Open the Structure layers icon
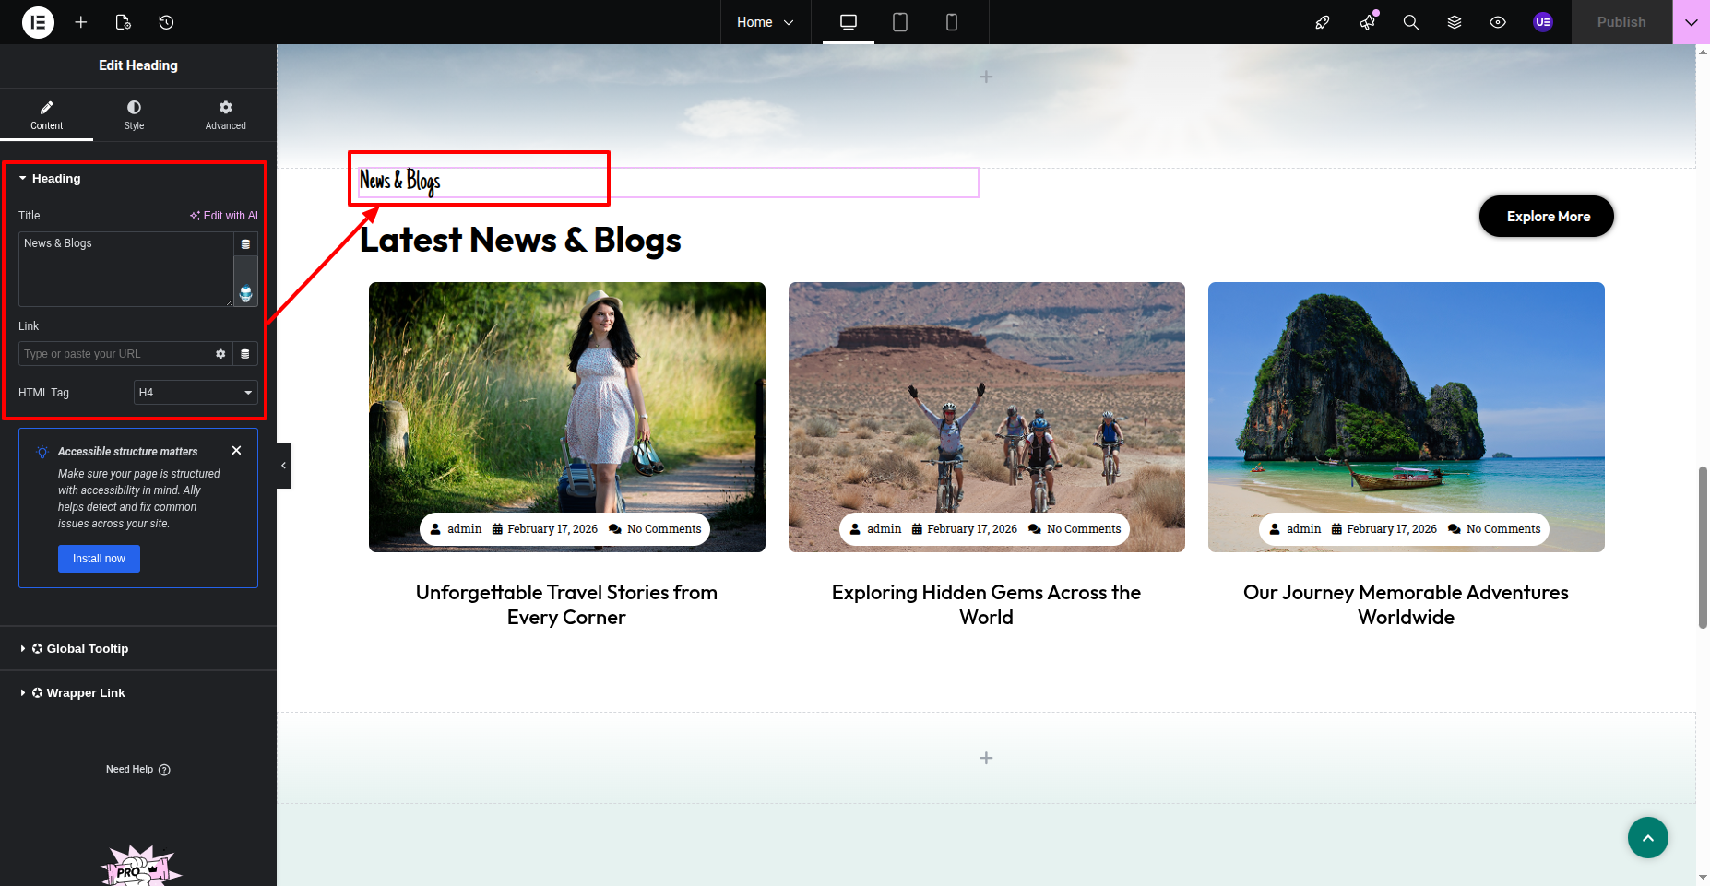Viewport: 1710px width, 886px height. click(x=1455, y=22)
